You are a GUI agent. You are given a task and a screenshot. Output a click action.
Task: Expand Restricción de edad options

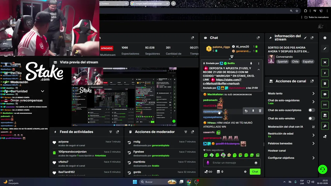point(313,135)
